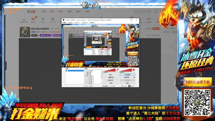Click the room title 峡谷之巅上分如喝水

coord(40,29)
